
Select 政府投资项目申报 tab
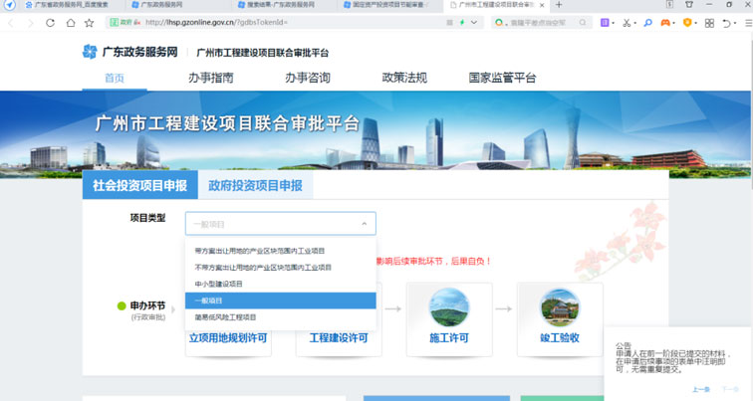point(255,185)
